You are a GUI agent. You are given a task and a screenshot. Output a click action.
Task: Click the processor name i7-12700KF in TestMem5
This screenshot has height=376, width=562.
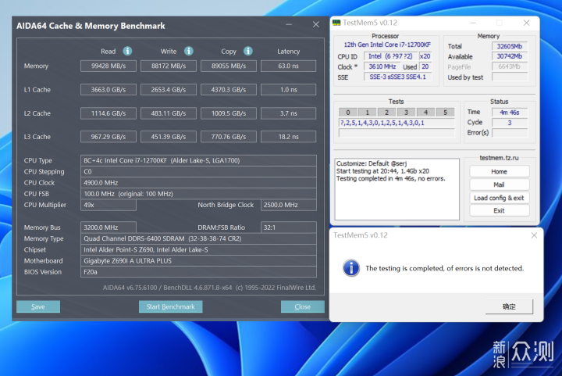(387, 45)
